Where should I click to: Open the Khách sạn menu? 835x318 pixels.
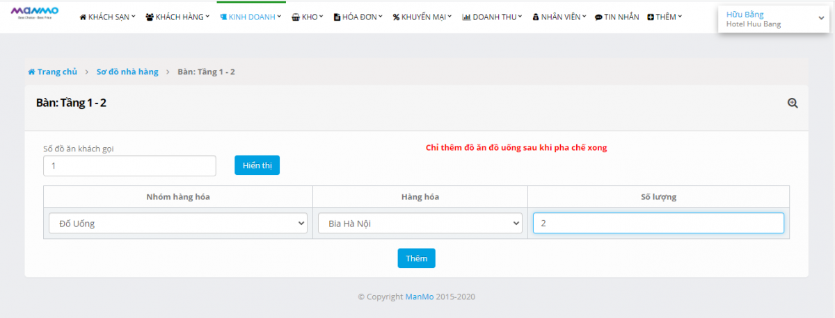click(x=108, y=17)
